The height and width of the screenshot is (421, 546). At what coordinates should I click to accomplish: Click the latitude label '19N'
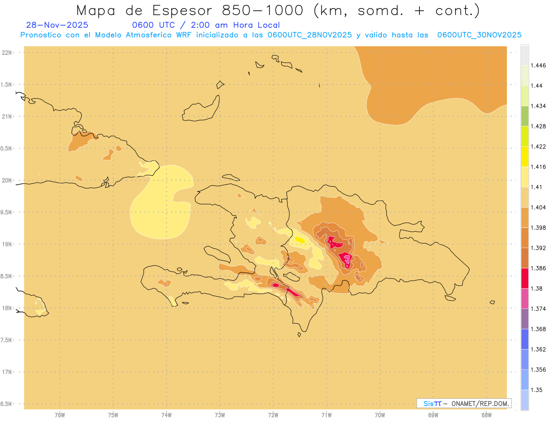pos(7,244)
